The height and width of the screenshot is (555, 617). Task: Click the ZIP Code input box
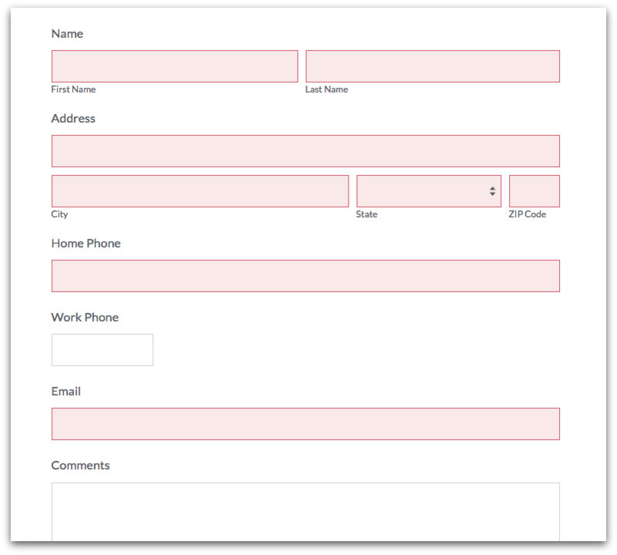(534, 191)
